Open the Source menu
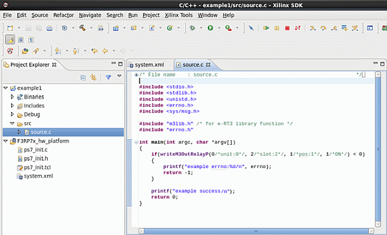The height and width of the screenshot is (235, 387). [x=40, y=15]
